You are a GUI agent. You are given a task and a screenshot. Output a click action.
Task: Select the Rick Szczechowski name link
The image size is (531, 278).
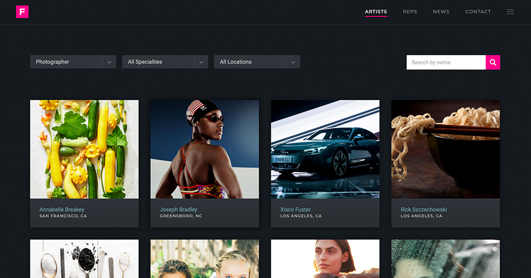pos(423,210)
